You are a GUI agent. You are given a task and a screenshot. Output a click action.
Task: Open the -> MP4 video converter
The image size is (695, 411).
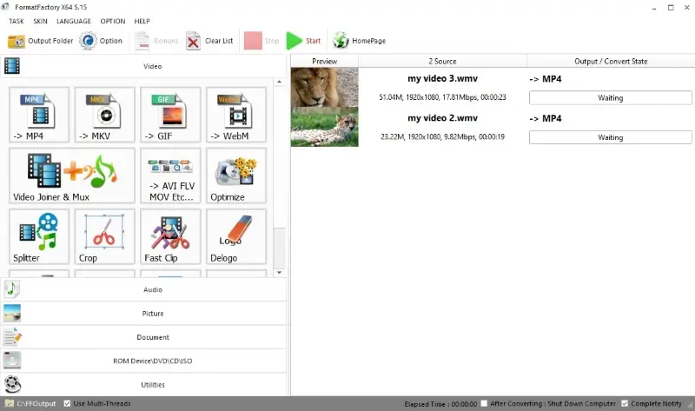pyautogui.click(x=39, y=115)
